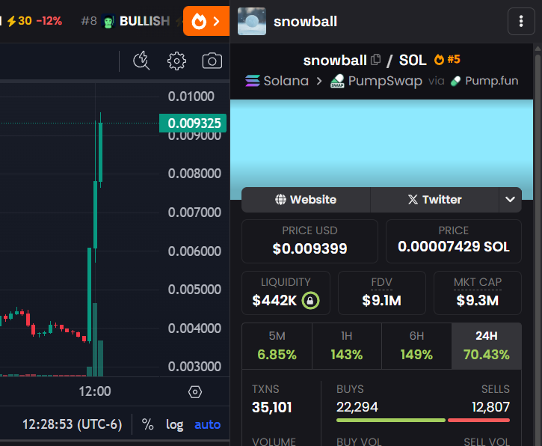Select the 6H timeframe tab
This screenshot has height=446, width=542.
416,346
